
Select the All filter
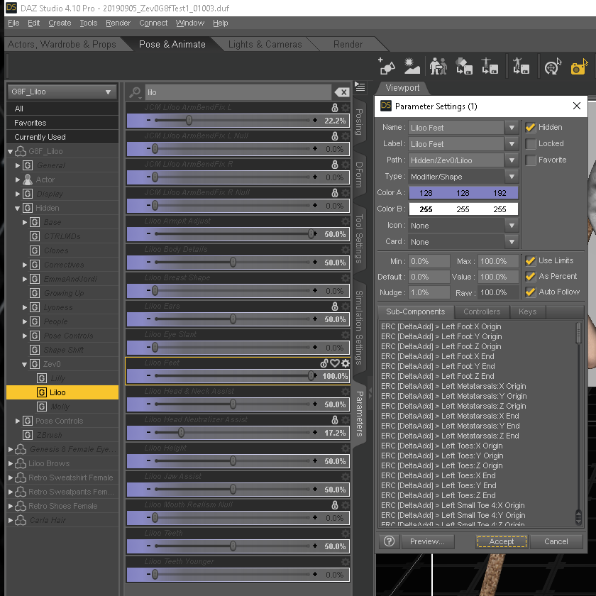pyautogui.click(x=62, y=109)
